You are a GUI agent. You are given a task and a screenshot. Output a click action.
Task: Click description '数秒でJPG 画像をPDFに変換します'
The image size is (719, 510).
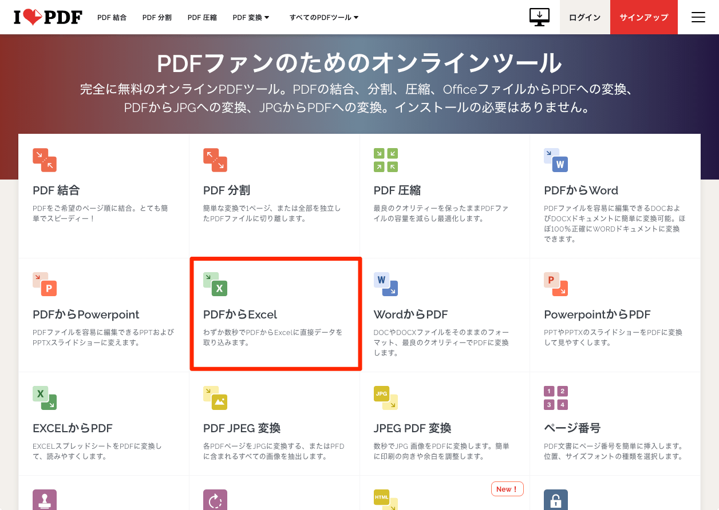tap(431, 446)
